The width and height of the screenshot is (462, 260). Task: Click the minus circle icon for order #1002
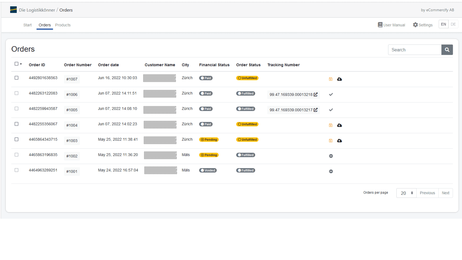[x=331, y=156]
